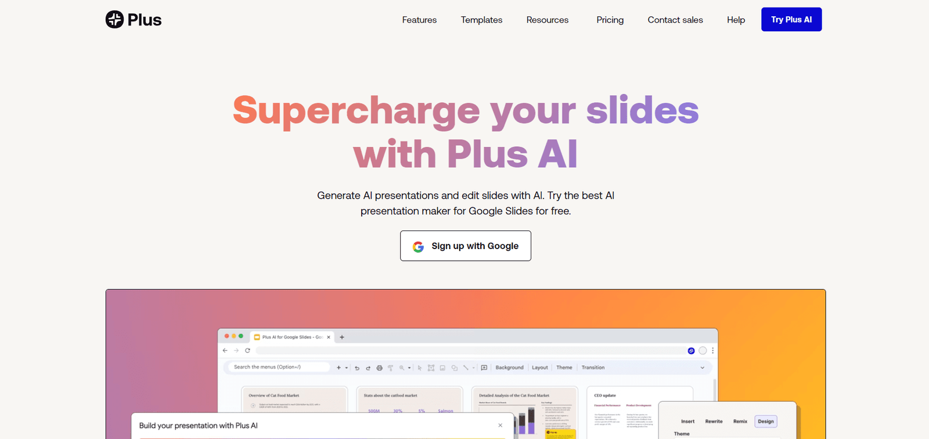Select the cursor select tool
This screenshot has height=439, width=929.
(420, 368)
